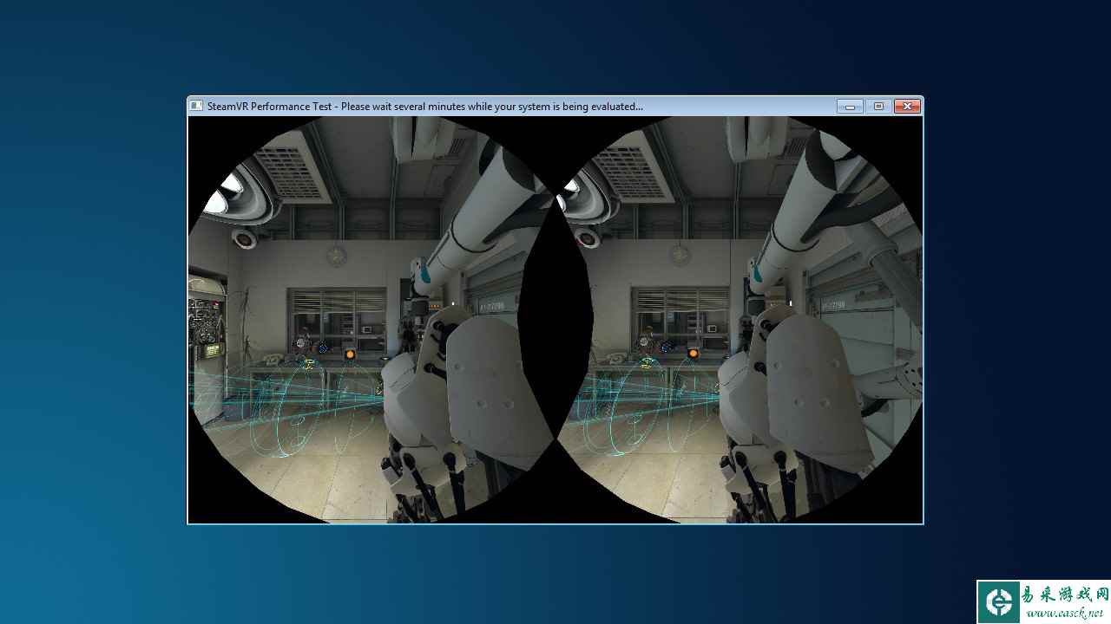Click the SteamVR Performance Test title text
This screenshot has height=624, width=1111.
[x=424, y=107]
